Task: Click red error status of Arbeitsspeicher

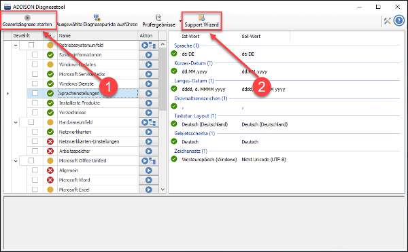Action: point(50,151)
